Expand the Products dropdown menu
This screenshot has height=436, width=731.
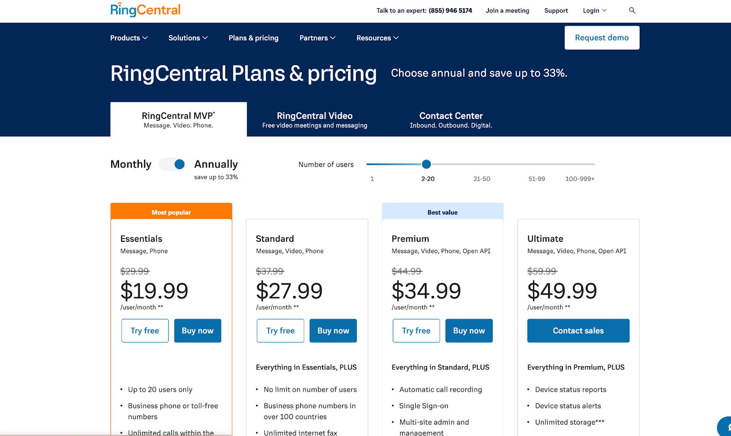(129, 38)
